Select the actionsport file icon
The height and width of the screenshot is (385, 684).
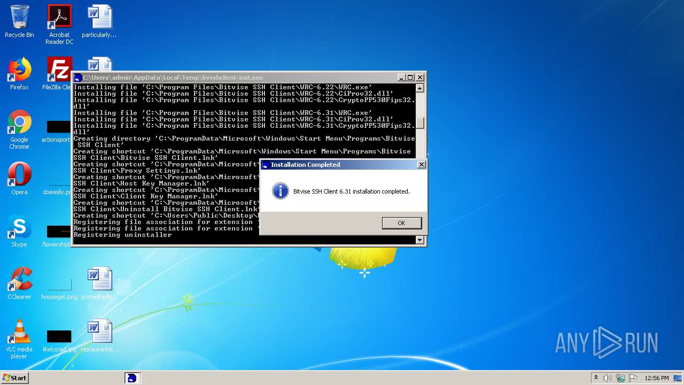pyautogui.click(x=59, y=127)
